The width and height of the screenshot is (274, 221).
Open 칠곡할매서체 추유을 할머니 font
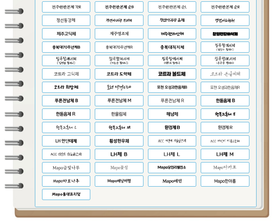225,60
